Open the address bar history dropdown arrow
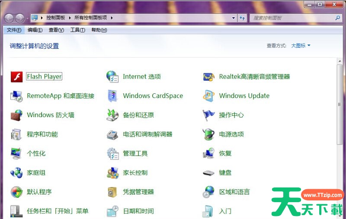 click(x=234, y=18)
